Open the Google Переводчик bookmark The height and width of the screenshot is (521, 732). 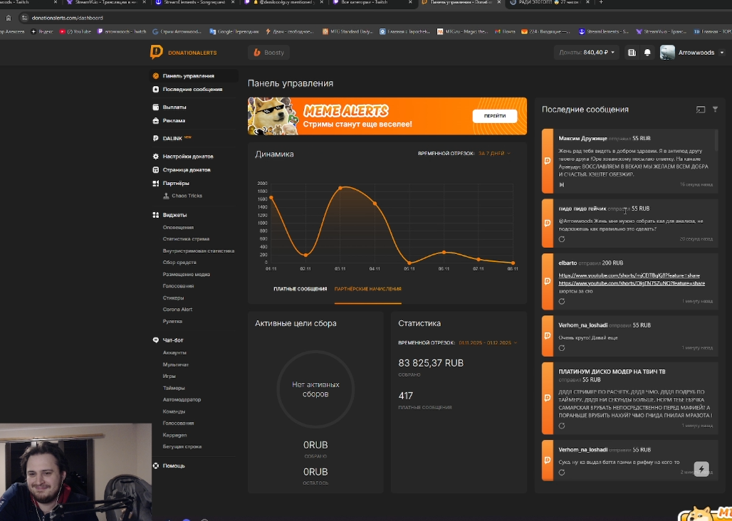[234, 32]
